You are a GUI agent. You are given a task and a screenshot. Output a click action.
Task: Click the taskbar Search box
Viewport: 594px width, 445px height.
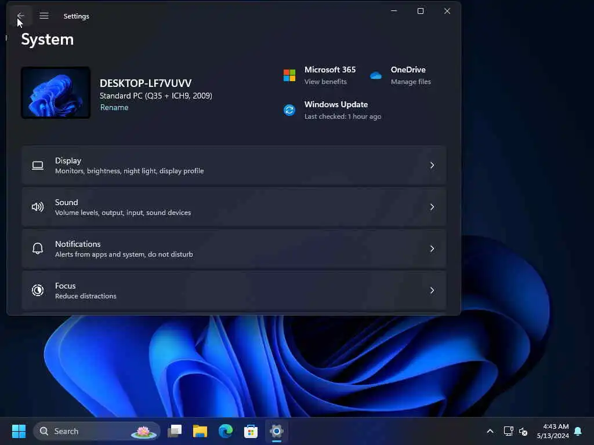pos(97,431)
